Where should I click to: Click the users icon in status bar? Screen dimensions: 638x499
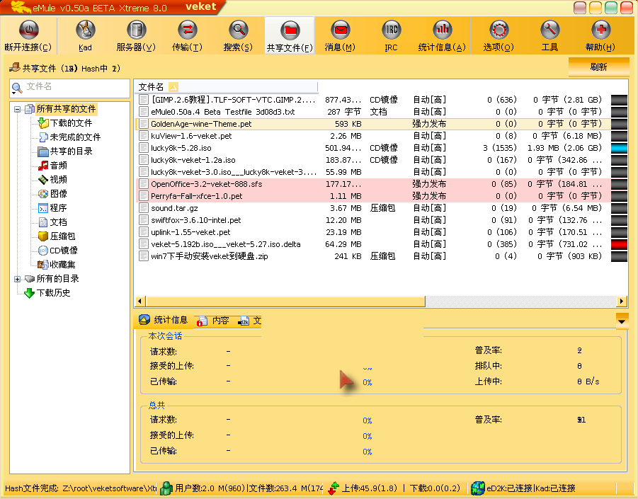[x=166, y=488]
